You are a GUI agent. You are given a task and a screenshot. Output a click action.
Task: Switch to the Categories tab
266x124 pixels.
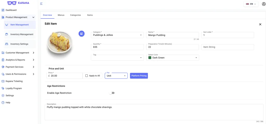pyautogui.click(x=76, y=15)
